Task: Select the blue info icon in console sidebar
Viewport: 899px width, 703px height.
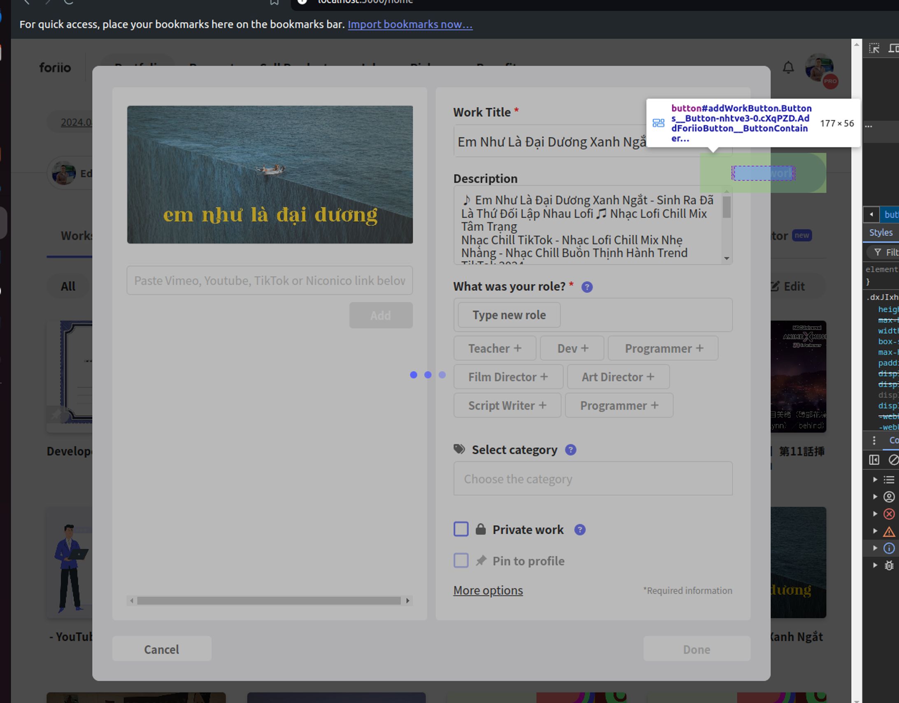Action: (x=889, y=548)
